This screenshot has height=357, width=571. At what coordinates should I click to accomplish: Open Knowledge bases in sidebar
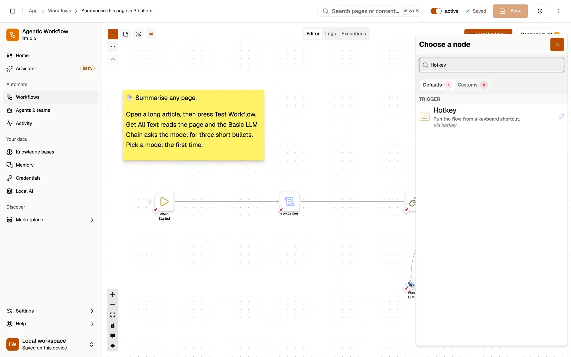tap(51, 152)
